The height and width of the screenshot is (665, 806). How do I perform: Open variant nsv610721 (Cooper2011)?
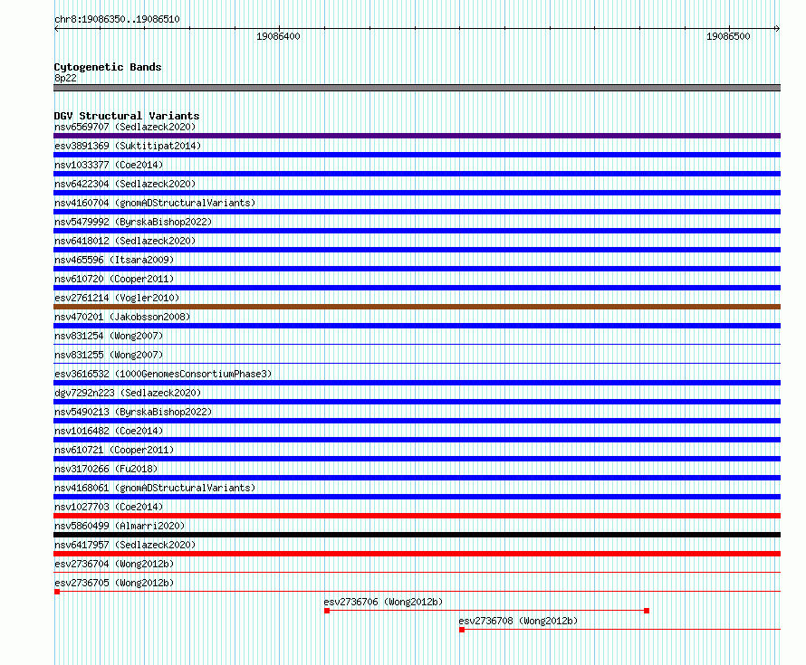pyautogui.click(x=114, y=450)
